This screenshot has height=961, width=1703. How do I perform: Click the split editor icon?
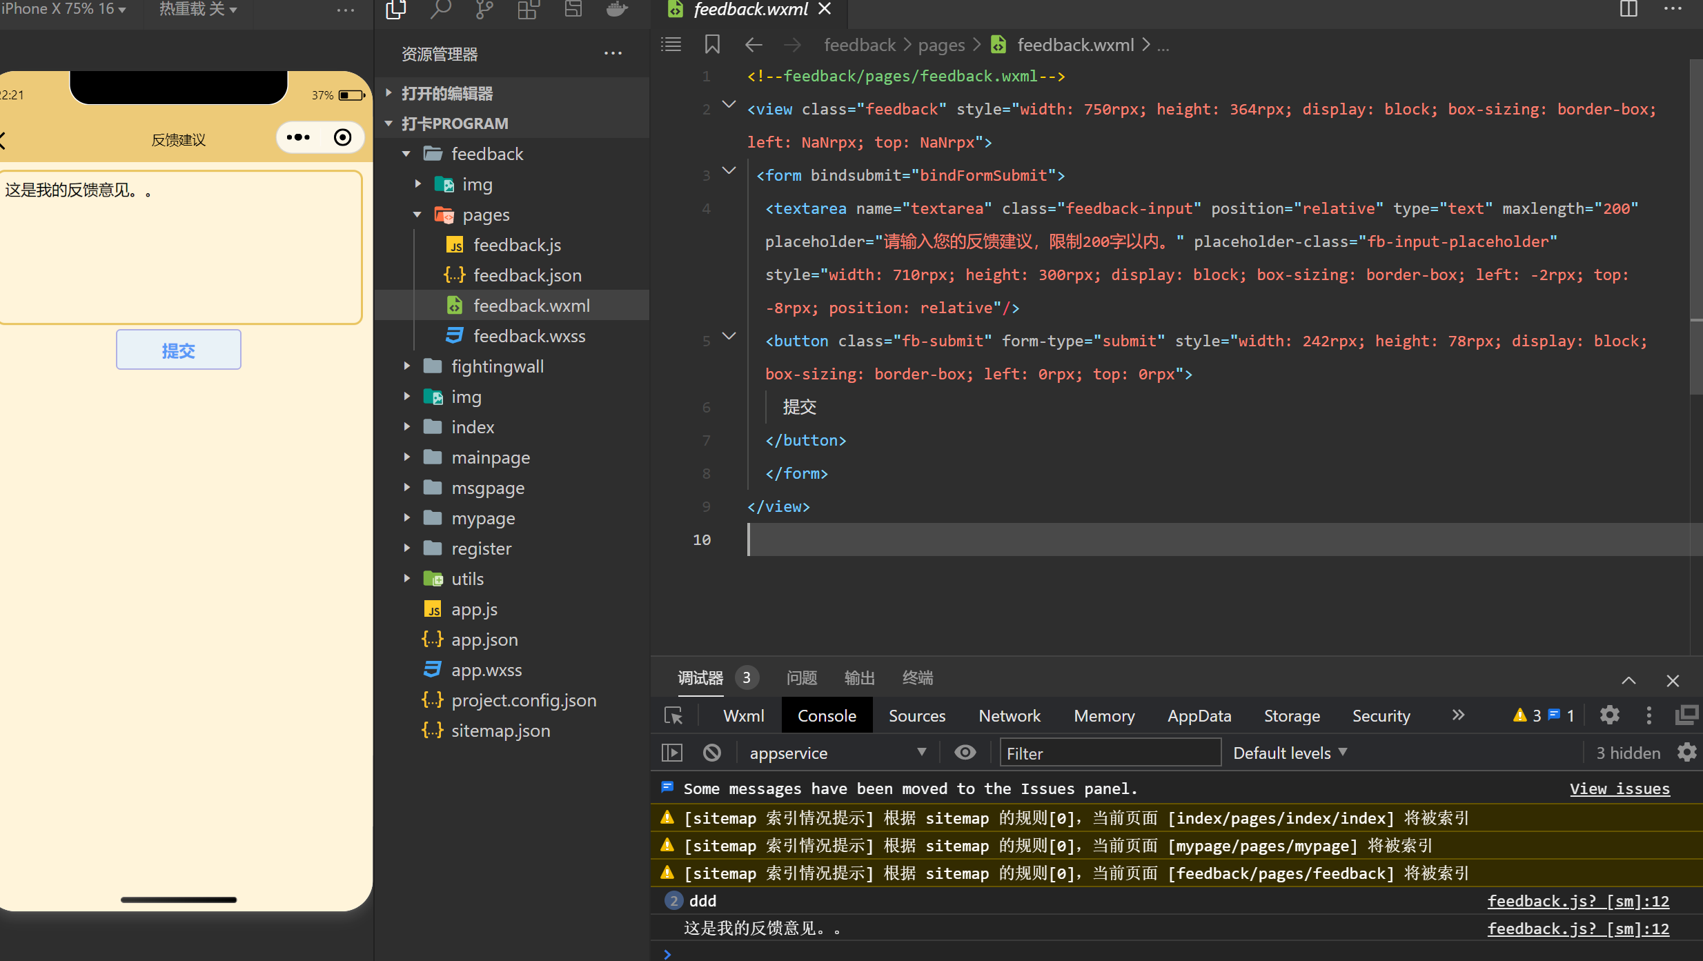coord(1628,10)
